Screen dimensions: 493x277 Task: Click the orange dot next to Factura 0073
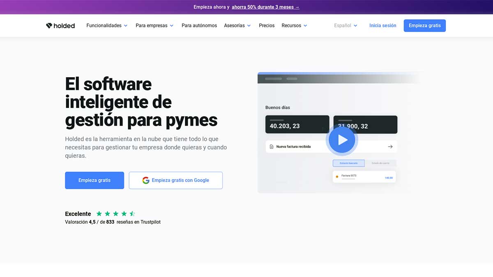[x=337, y=177]
